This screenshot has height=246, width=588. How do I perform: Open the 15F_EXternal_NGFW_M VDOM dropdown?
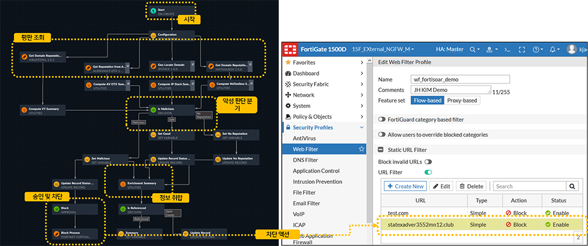coord(383,49)
